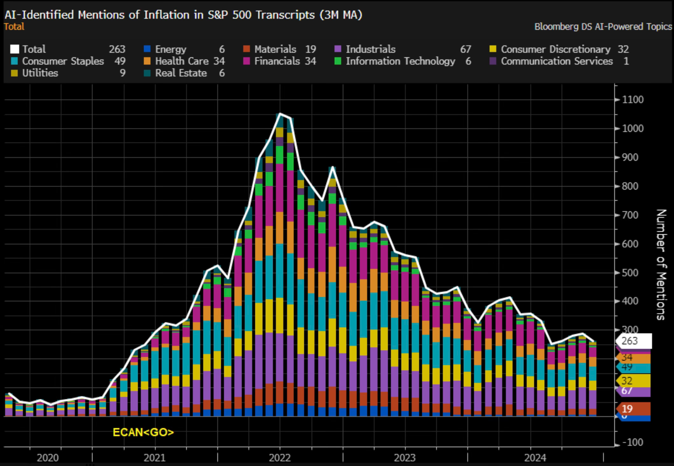Click the white 263 value flag

633,341
